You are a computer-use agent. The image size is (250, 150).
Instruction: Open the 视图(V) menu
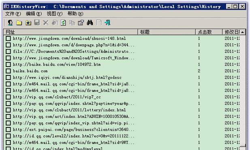(55, 14)
